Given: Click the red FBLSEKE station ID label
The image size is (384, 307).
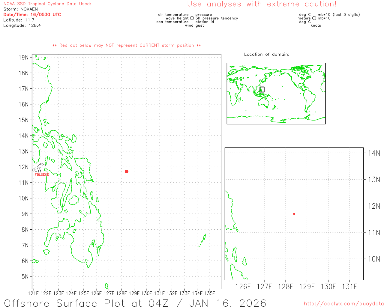Looking at the screenshot, I should [42, 174].
